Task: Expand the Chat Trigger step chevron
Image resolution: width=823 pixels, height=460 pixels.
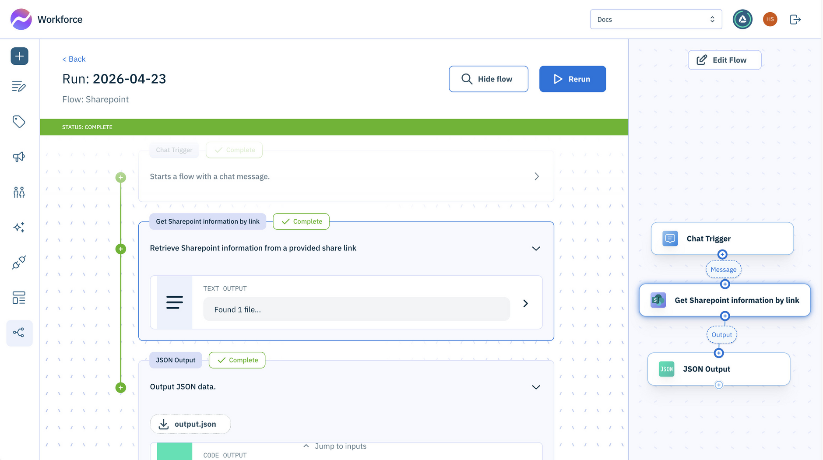Action: [537, 176]
